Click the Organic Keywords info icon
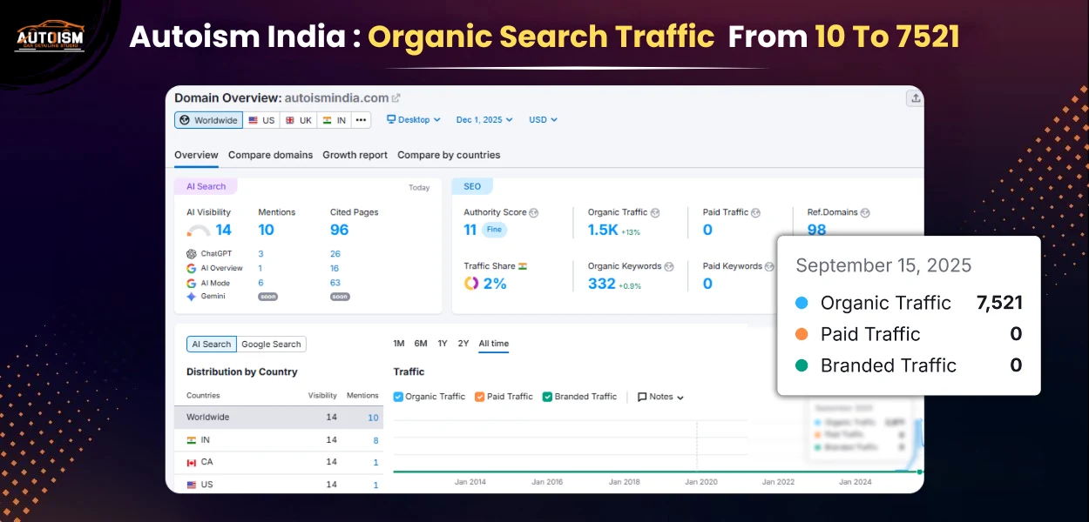1089x522 pixels. click(x=669, y=266)
